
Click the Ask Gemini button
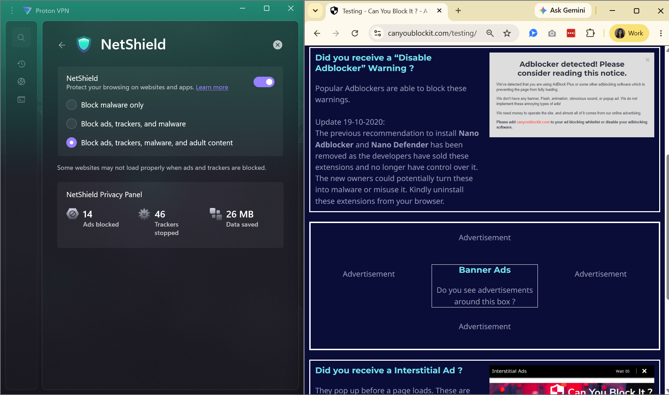[x=562, y=11]
